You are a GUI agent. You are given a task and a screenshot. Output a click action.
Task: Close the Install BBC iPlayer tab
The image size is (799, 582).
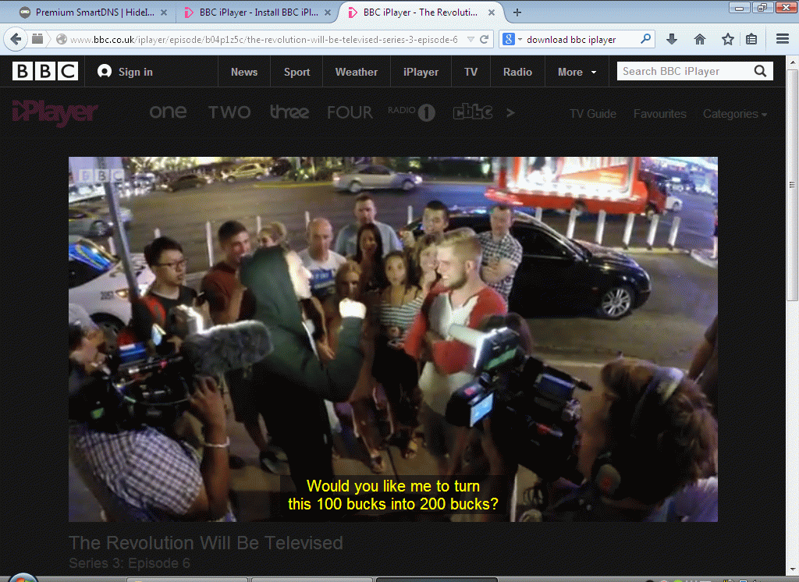click(x=328, y=12)
